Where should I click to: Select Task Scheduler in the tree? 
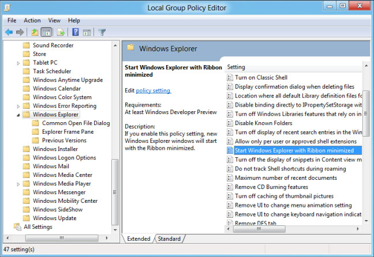52,71
